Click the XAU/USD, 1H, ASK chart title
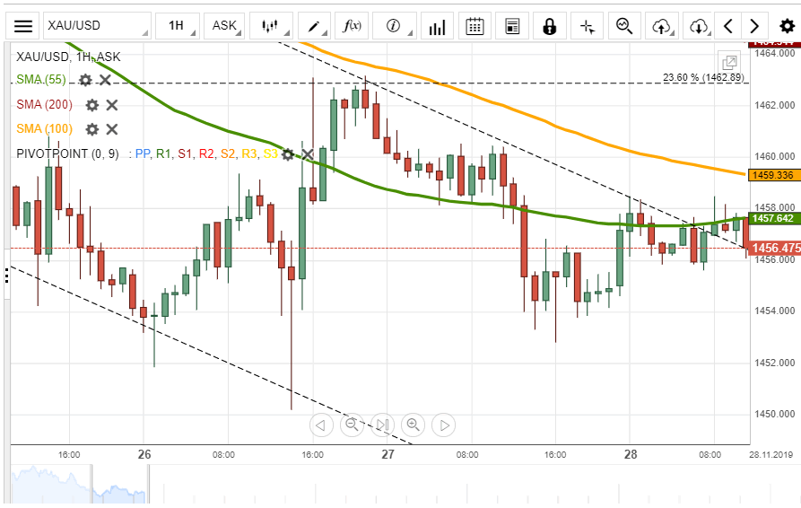Screen dimensions: 801x508 click(68, 57)
